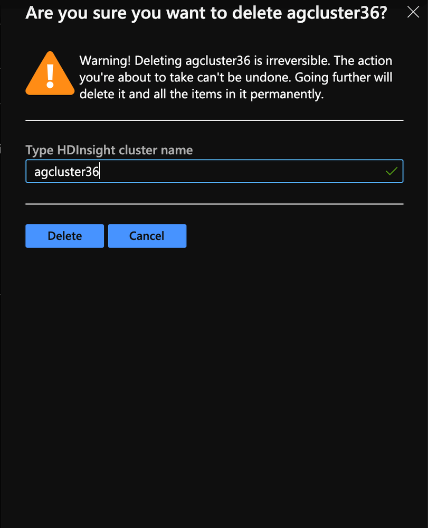Confirm deletion with the Delete button
428x528 pixels.
point(64,236)
